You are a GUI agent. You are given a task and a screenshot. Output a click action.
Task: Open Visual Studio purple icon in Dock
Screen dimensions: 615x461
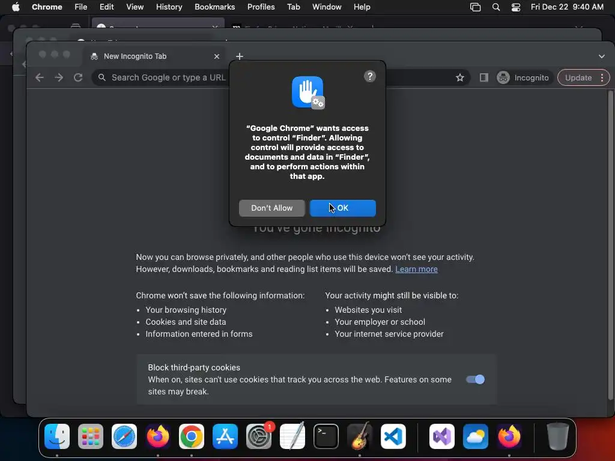pos(442,436)
